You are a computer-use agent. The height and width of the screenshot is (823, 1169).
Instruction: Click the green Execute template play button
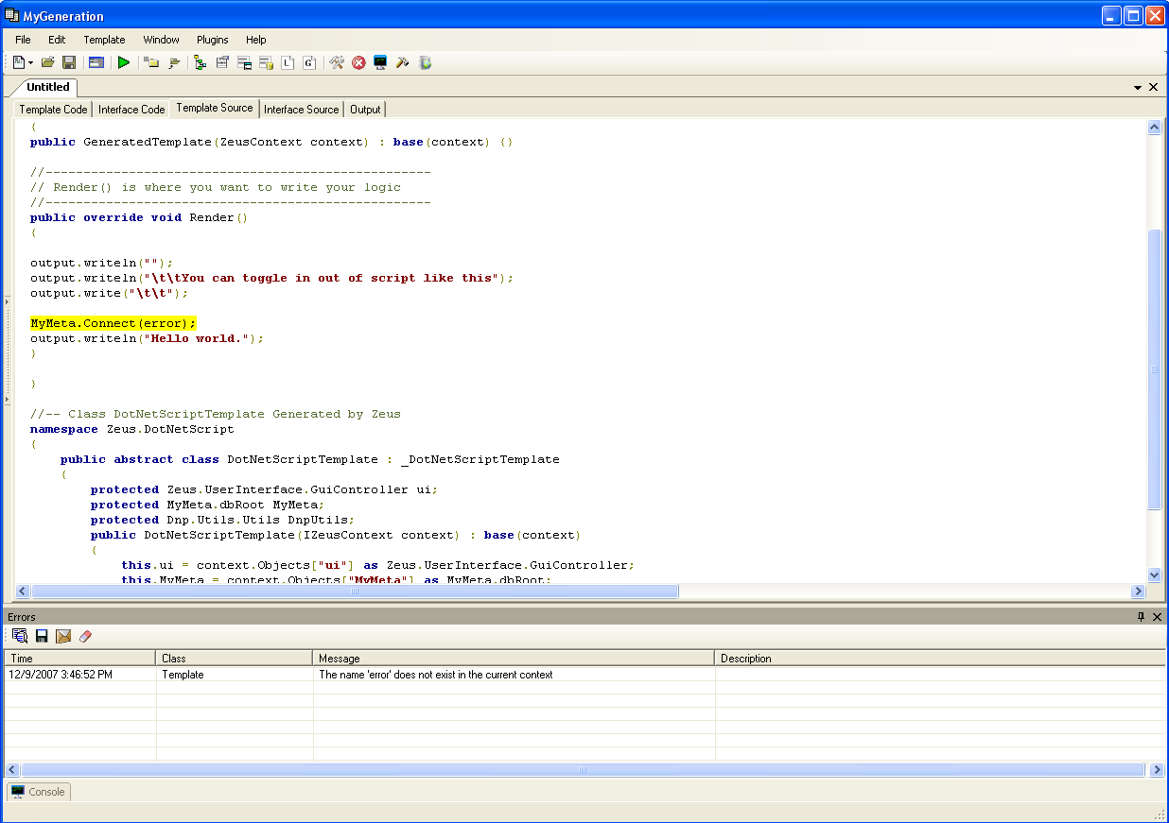click(124, 62)
